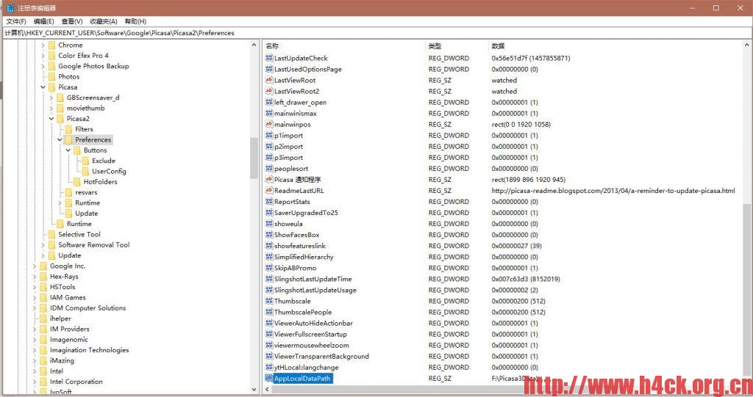Collapse the Picasa tree node
This screenshot has height=397, width=753.
[43, 87]
